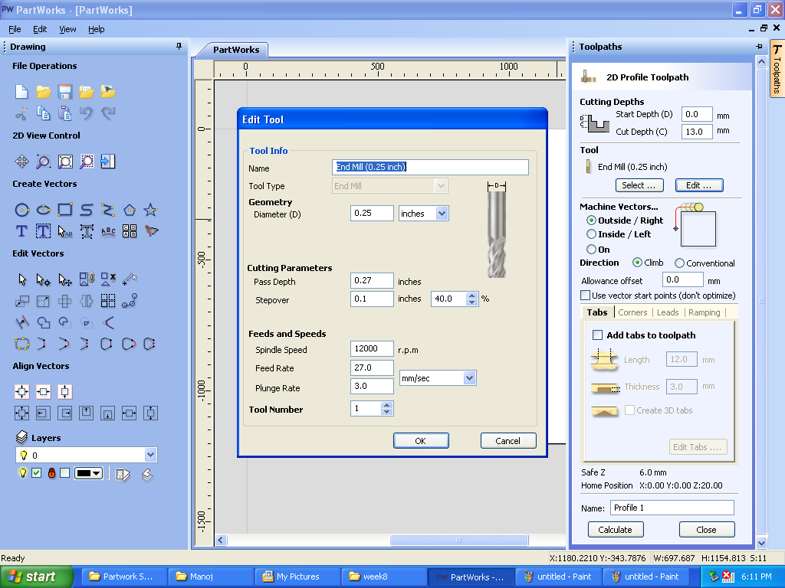Click the Save file icon in File Operations
785x588 pixels.
(x=64, y=92)
